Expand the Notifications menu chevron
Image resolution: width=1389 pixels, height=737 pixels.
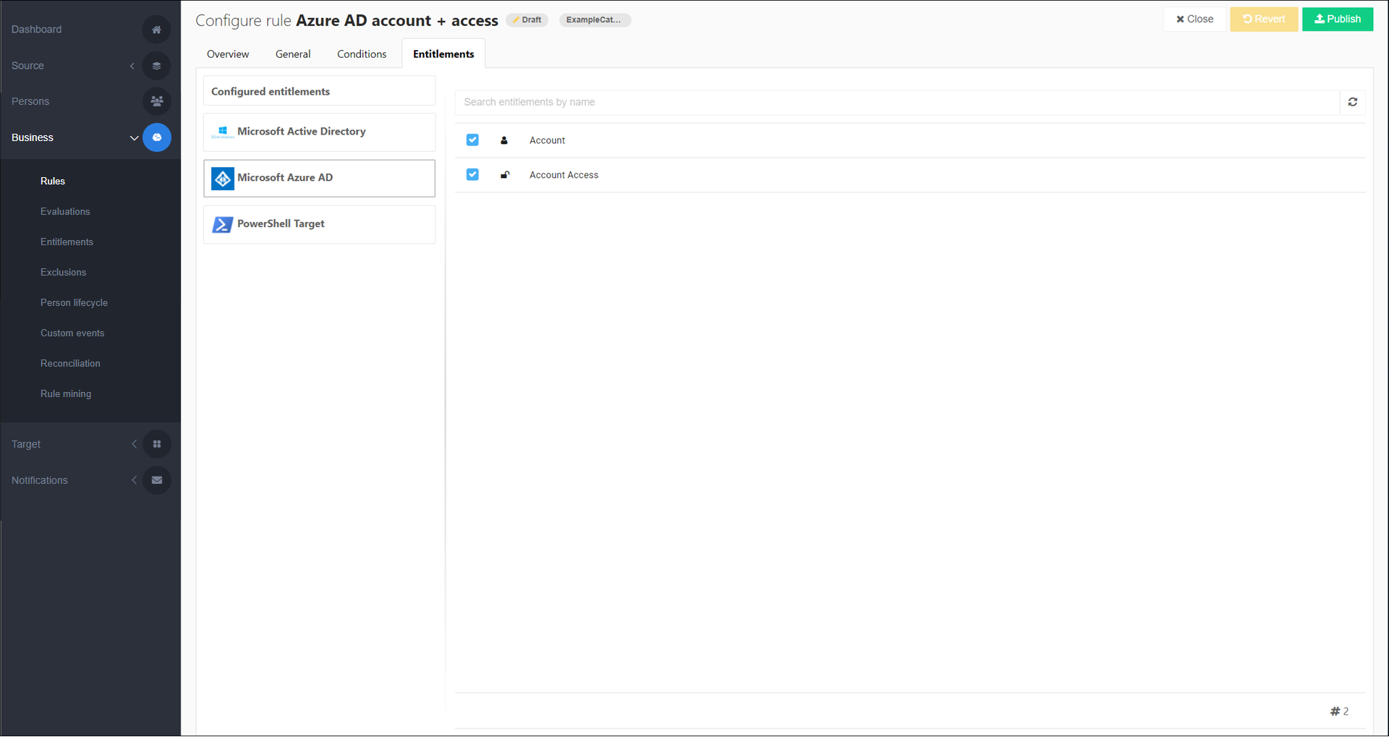pos(134,480)
